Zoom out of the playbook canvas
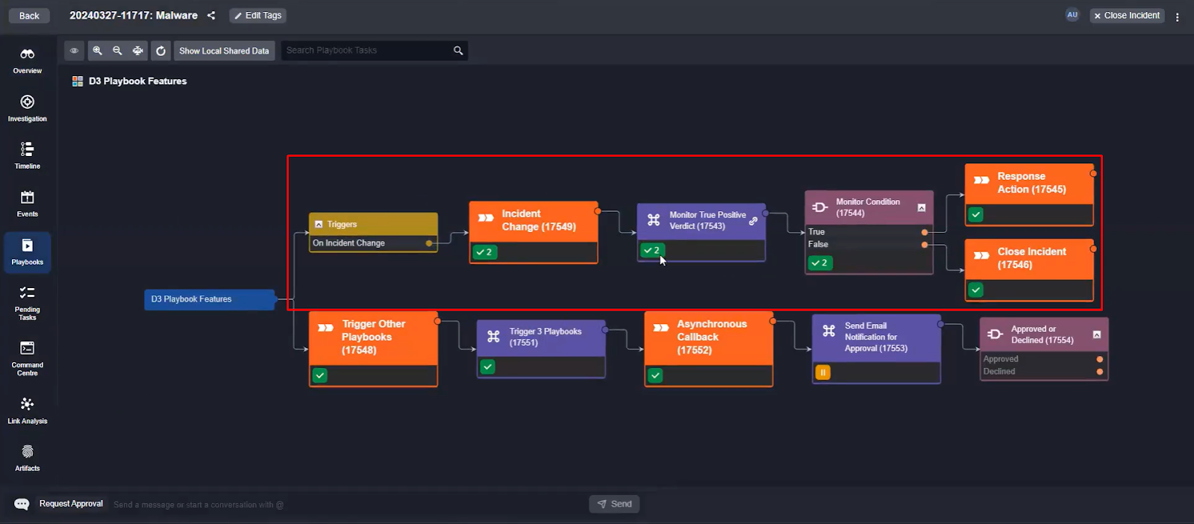Screen dimensions: 1194x524 (117, 51)
